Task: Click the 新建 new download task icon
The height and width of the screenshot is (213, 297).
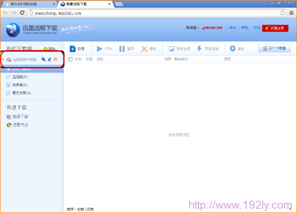Action: point(72,49)
